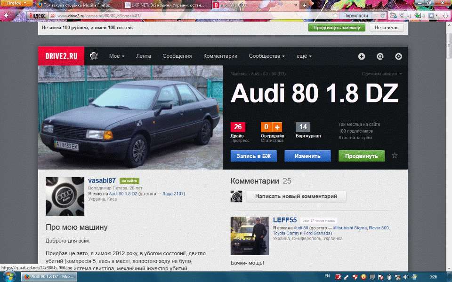The width and height of the screenshot is (452, 282).
Task: Click the browser back arrow button
Action: pos(6,16)
